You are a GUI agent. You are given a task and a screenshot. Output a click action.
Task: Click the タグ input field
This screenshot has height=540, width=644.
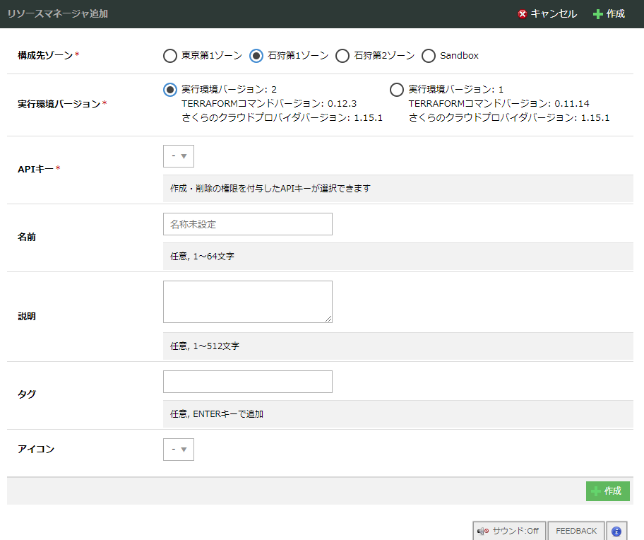tap(247, 382)
